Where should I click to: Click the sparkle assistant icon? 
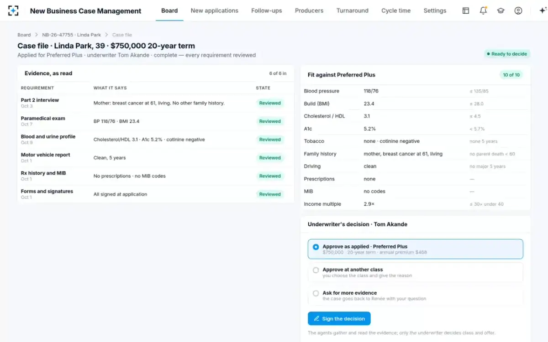click(x=543, y=10)
